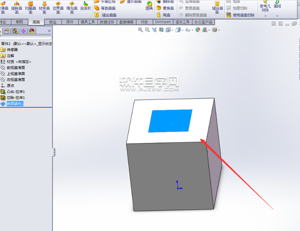Switch to the 办公室产品 office products tab

coord(204,22)
